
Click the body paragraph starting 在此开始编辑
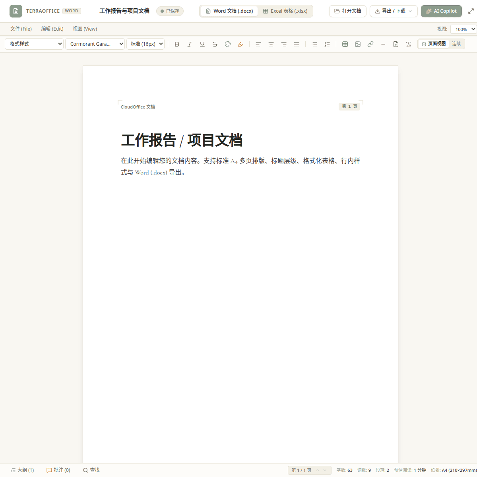240,167
